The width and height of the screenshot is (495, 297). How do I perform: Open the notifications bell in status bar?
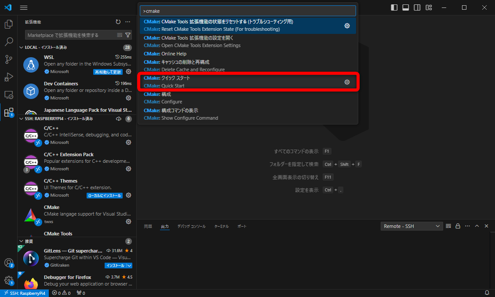tap(487, 293)
